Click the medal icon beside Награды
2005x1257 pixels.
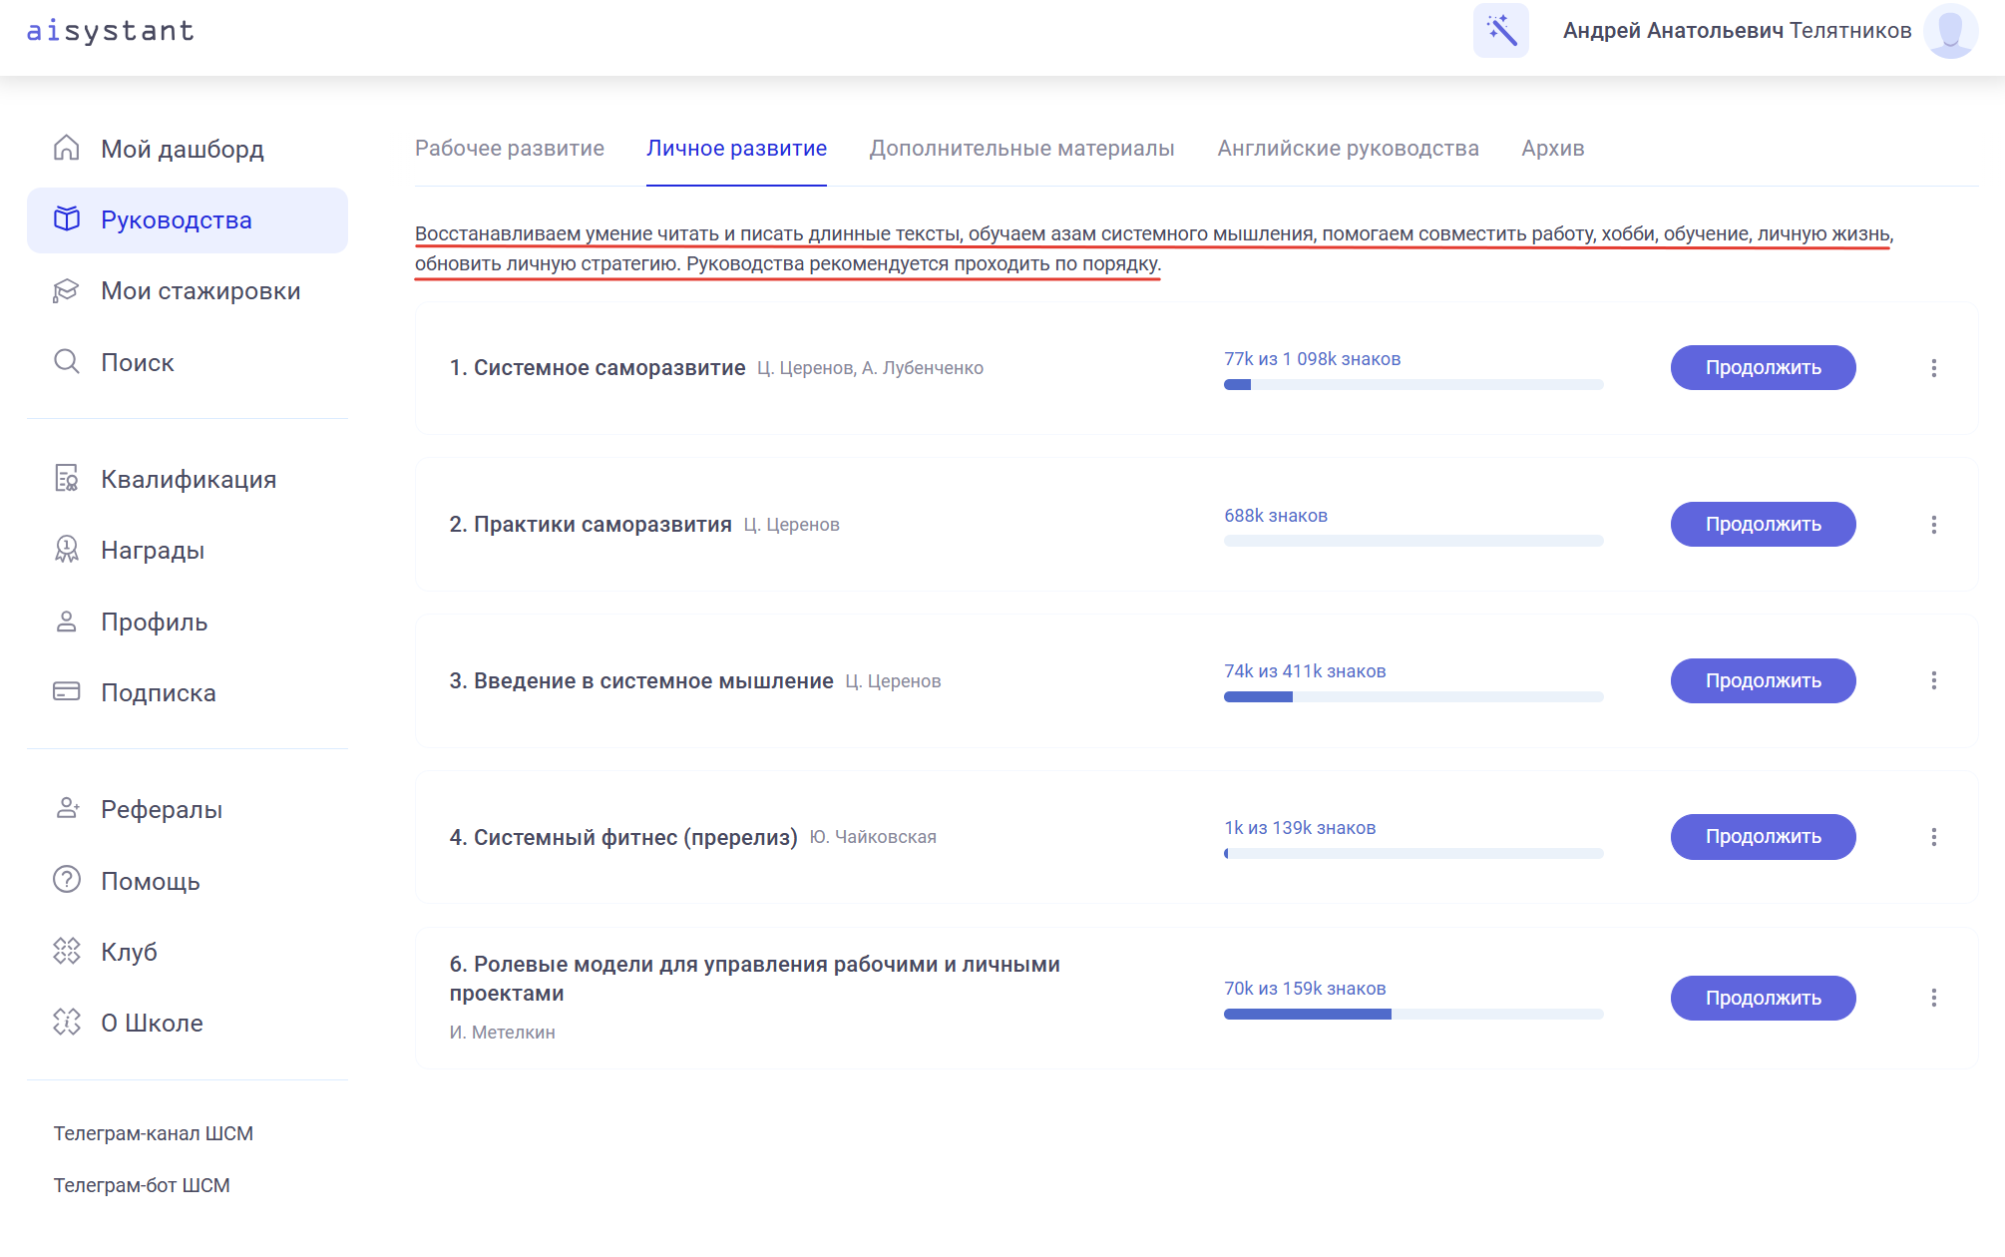click(67, 550)
